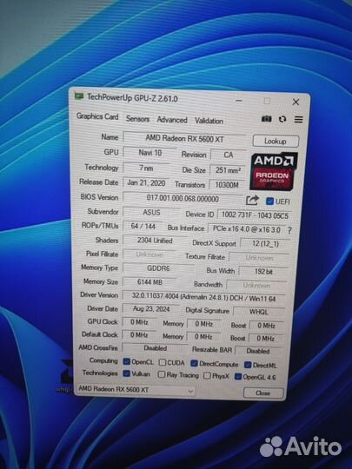352x469 pixels.
Task: Take a GPU-Z screenshot with camera icon
Action: point(267,119)
